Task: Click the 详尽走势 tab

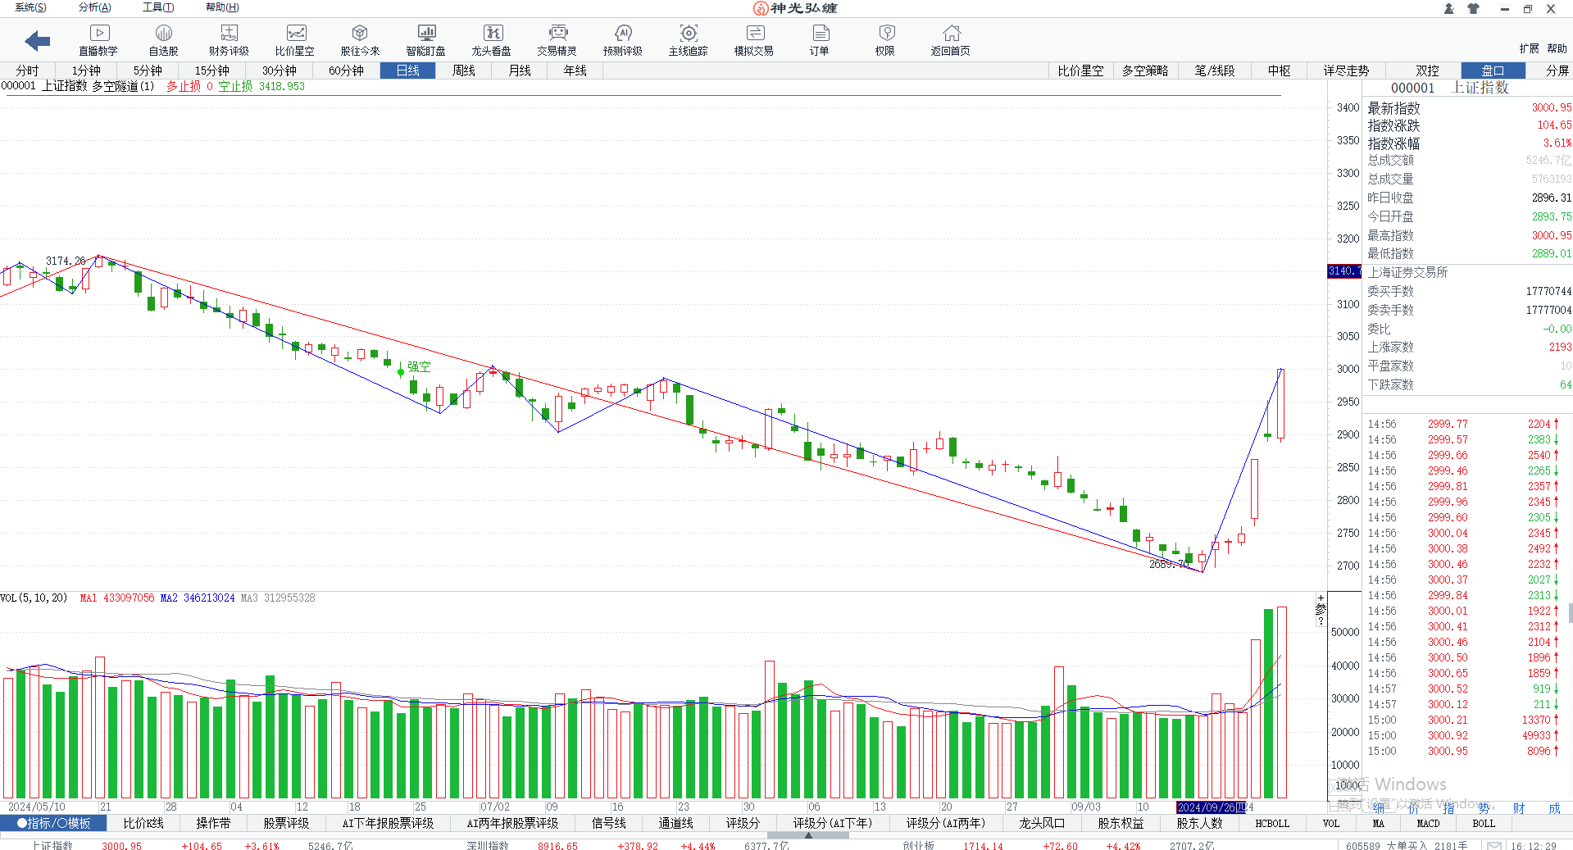Action: [x=1347, y=70]
